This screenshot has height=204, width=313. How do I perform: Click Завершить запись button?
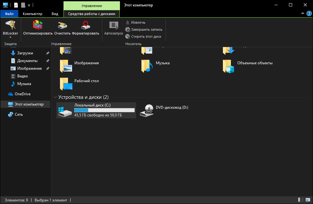tap(144, 29)
